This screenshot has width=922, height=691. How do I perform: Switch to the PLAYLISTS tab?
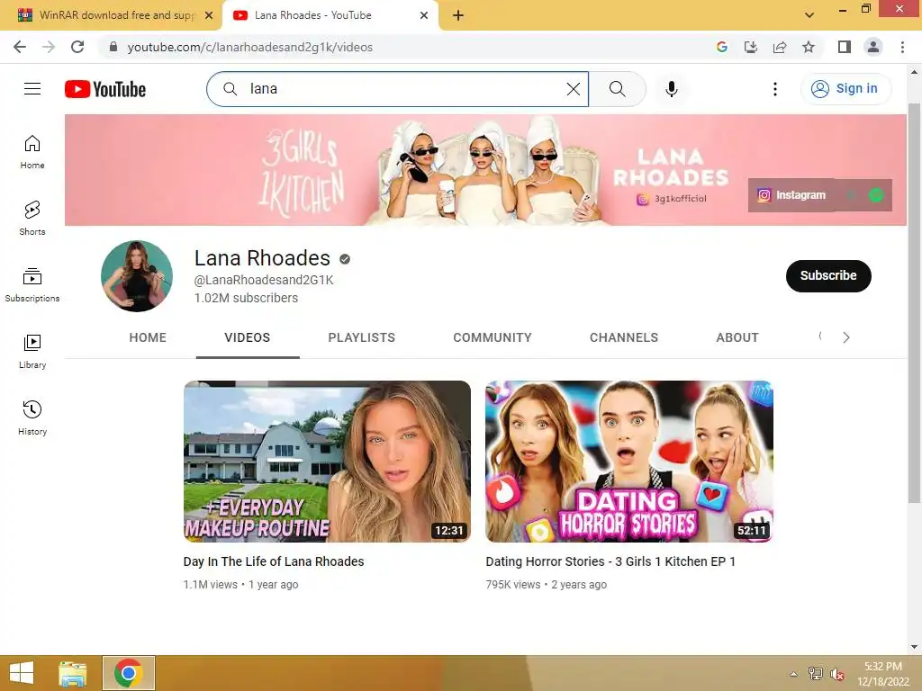pos(362,337)
